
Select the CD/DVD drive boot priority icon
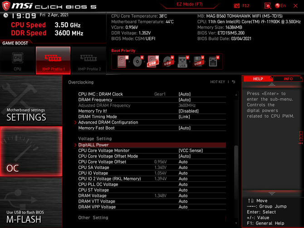(138, 61)
